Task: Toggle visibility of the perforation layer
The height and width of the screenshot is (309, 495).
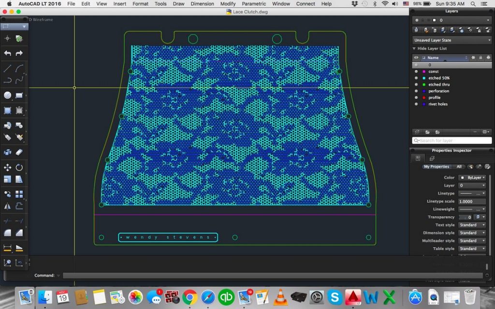Action: pyautogui.click(x=416, y=91)
